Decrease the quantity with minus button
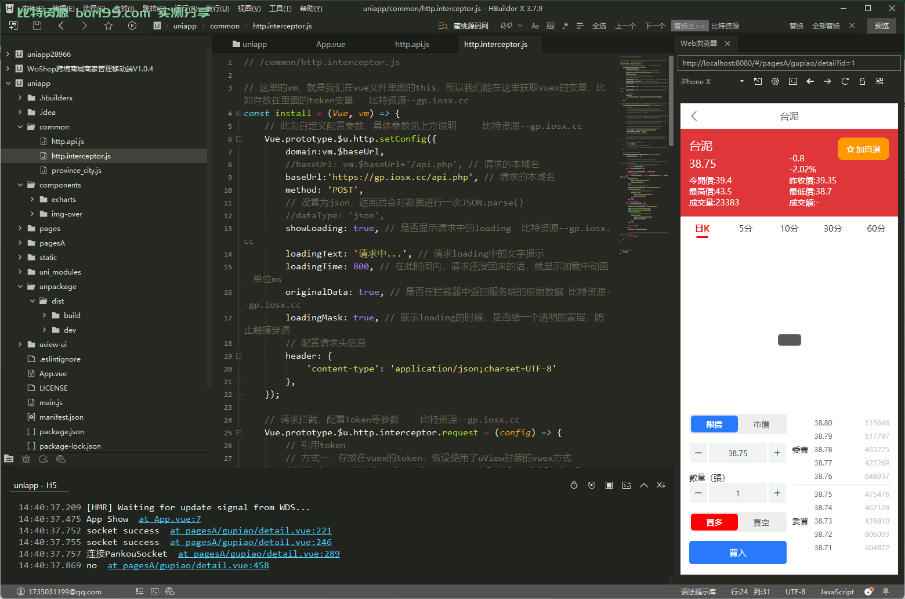The height and width of the screenshot is (599, 905). pyautogui.click(x=698, y=493)
